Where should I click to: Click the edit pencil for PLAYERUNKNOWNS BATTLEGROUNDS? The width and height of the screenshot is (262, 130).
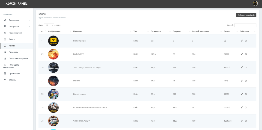click(242, 108)
